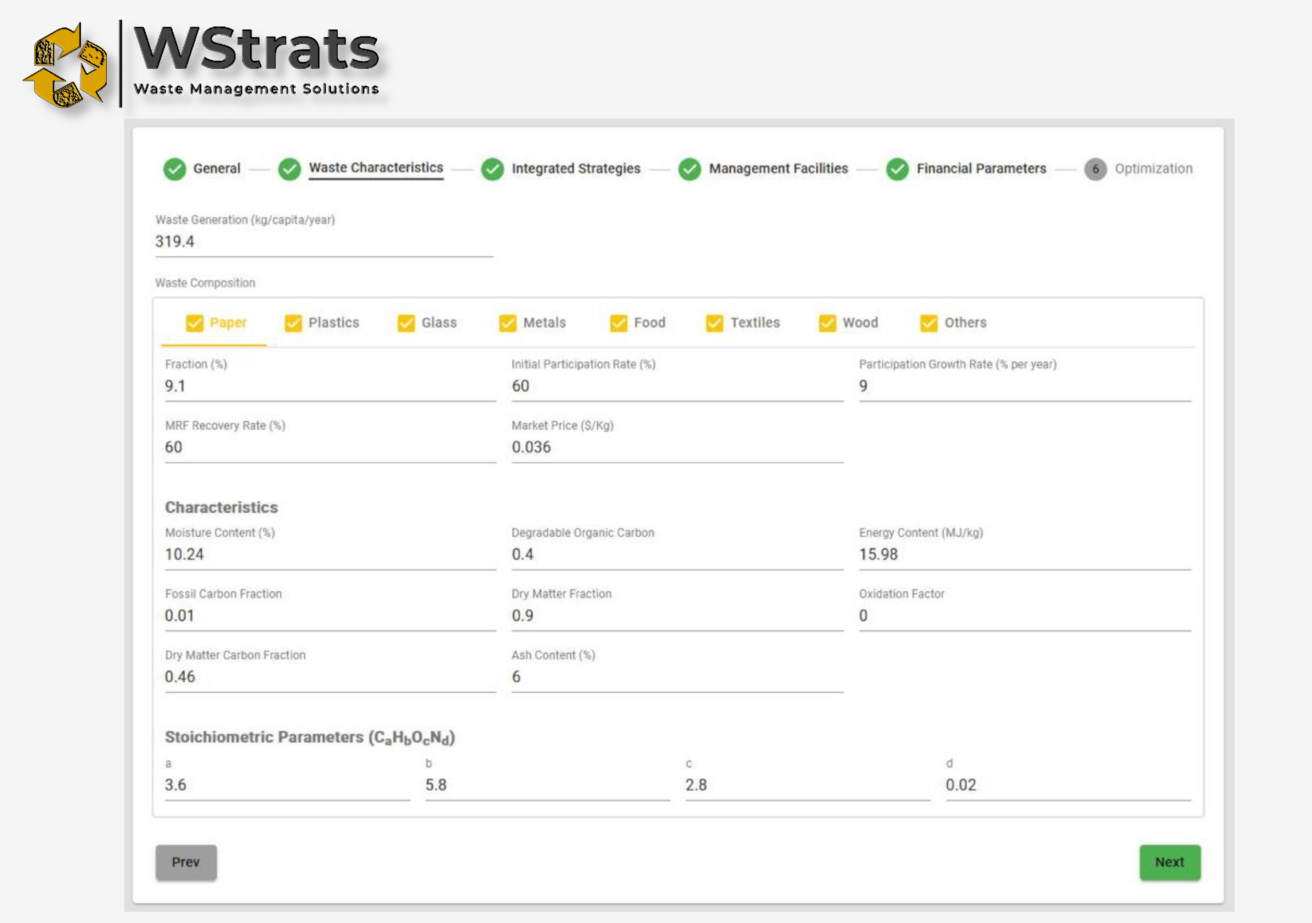Edit stoichiometric parameter c field
The image size is (1312, 923).
click(x=807, y=785)
